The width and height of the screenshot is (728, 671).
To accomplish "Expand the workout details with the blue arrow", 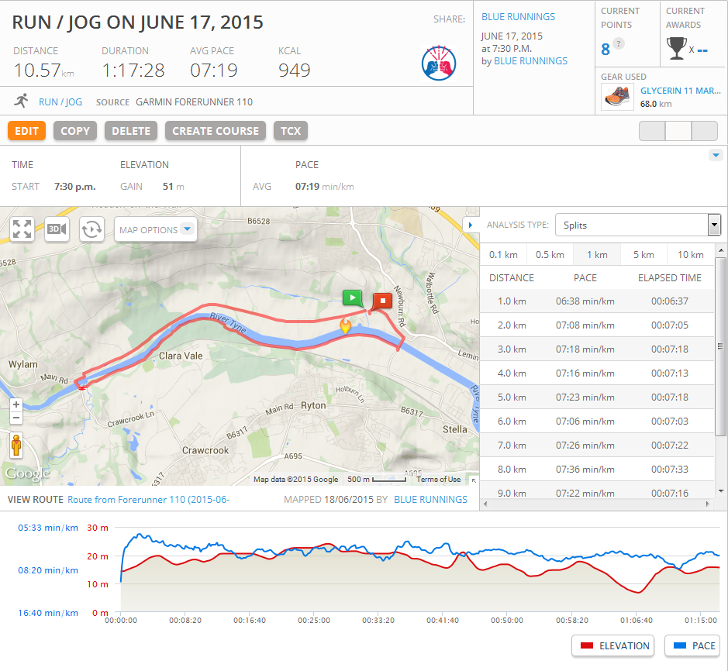I will point(716,156).
